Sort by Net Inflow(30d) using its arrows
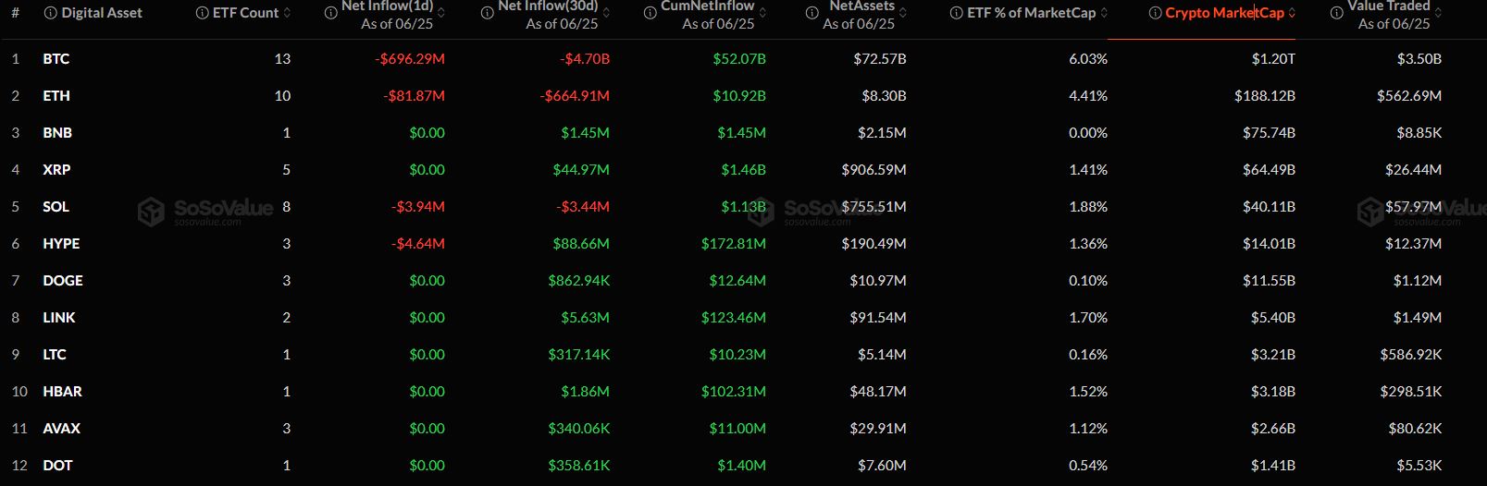The image size is (1487, 486). pyautogui.click(x=605, y=13)
